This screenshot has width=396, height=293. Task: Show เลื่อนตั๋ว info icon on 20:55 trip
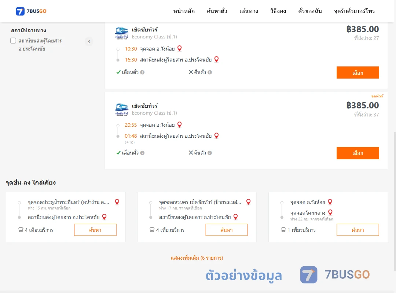142,153
